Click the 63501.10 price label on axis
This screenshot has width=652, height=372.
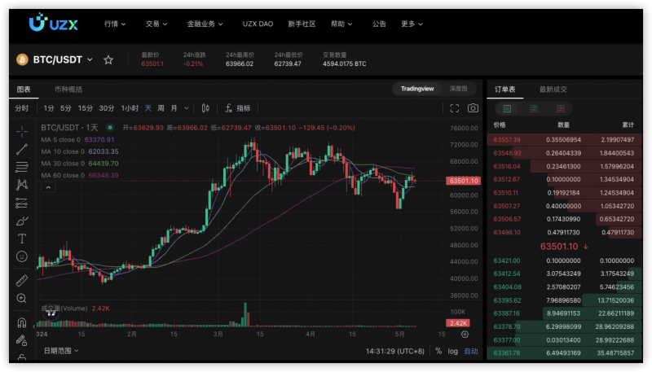[463, 181]
